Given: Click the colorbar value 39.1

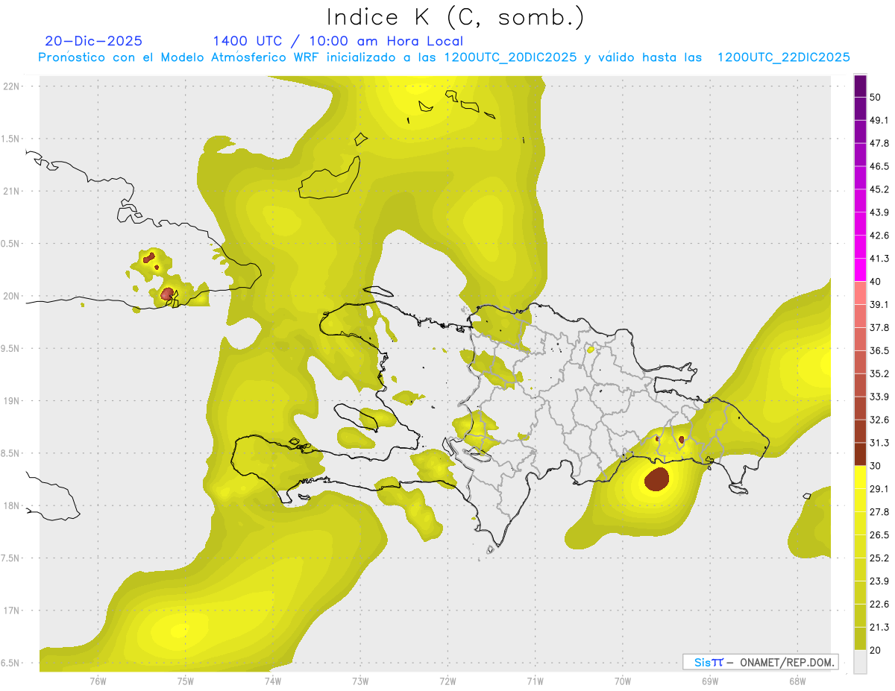Looking at the screenshot, I should 879,304.
